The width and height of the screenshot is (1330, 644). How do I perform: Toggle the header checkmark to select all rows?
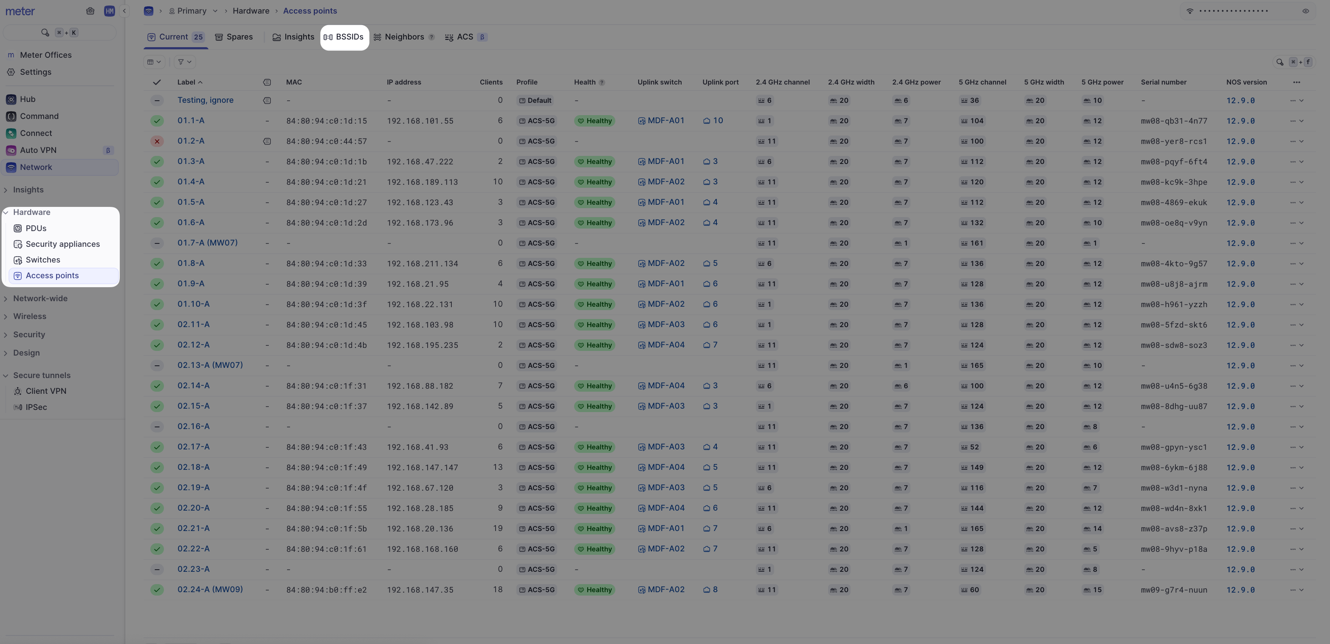[x=158, y=82]
